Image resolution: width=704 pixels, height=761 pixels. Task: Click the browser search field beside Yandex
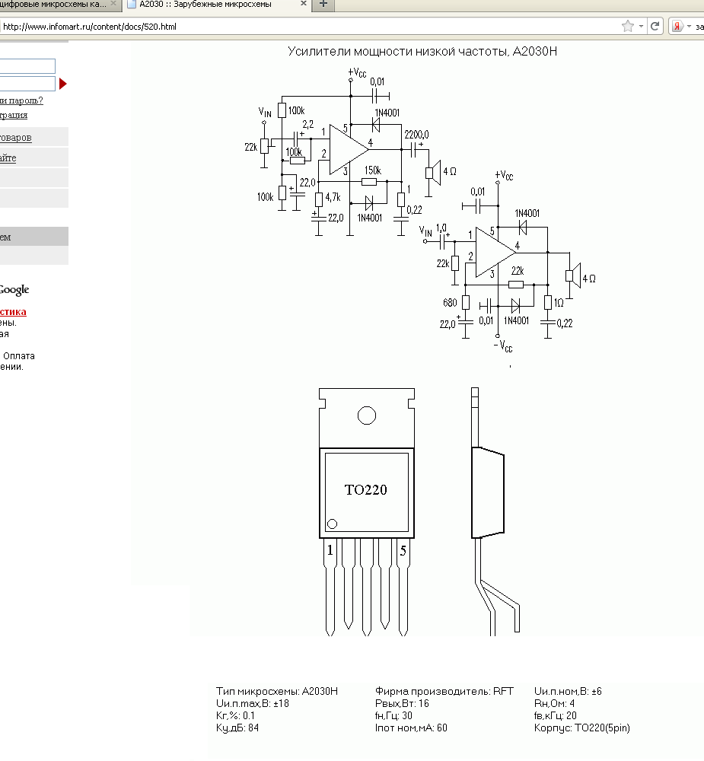pos(699,27)
